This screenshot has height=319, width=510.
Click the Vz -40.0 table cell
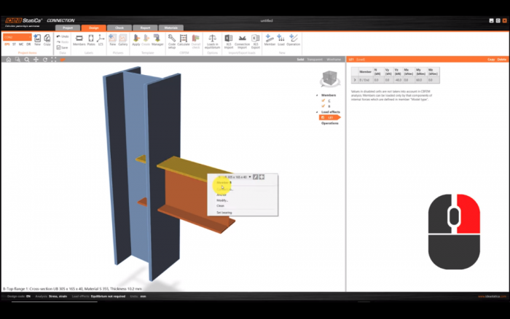[x=398, y=79]
